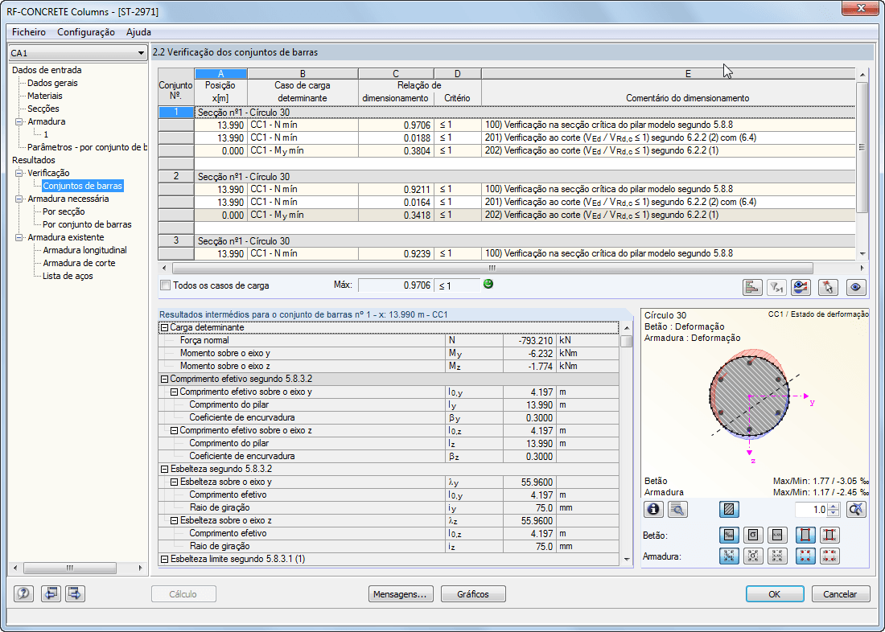Toggle reinforcement strain per-mille display button

coord(730,556)
